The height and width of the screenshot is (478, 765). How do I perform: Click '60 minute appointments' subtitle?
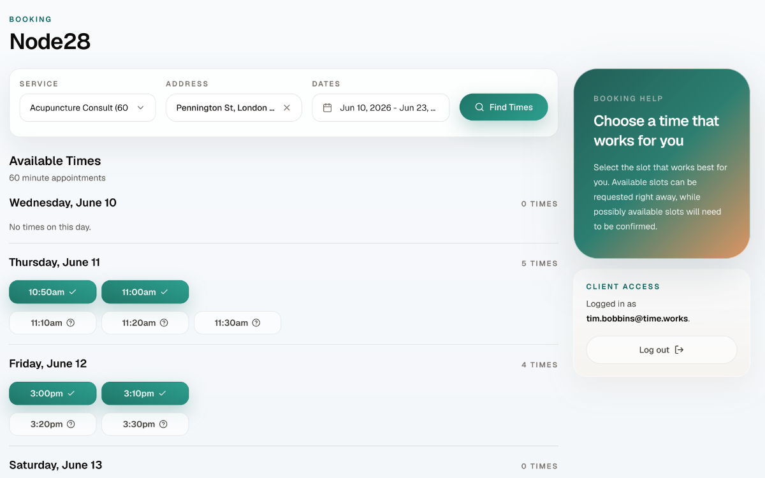coord(57,178)
